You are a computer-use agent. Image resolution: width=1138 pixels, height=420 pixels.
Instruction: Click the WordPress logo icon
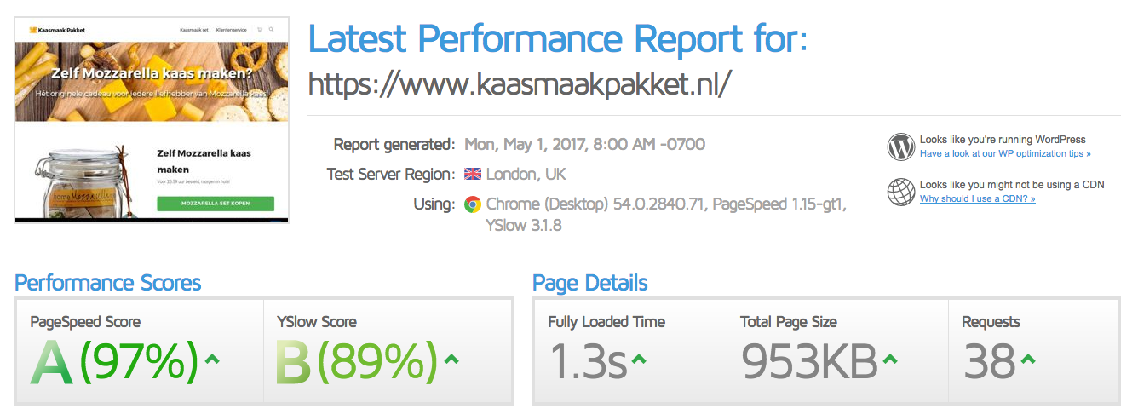tap(900, 147)
